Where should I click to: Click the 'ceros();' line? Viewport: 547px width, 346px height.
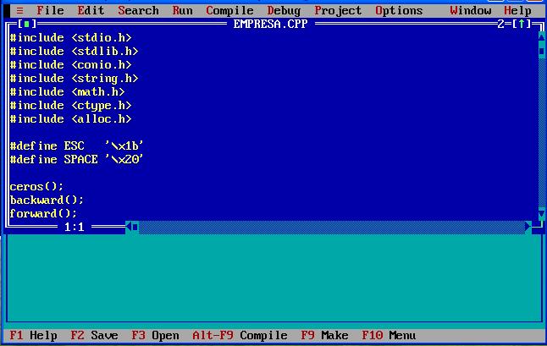tap(36, 186)
